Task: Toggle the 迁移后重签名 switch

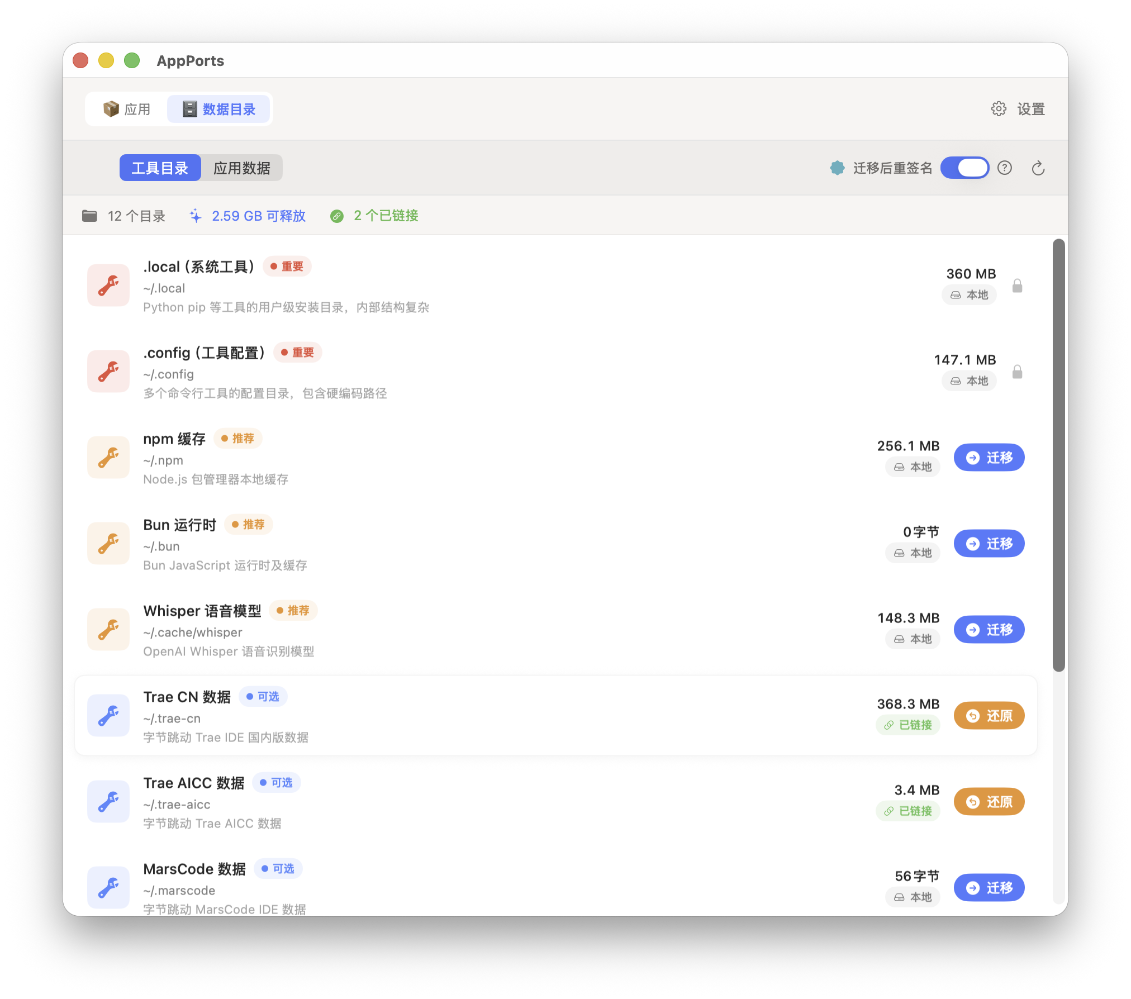Action: point(964,168)
